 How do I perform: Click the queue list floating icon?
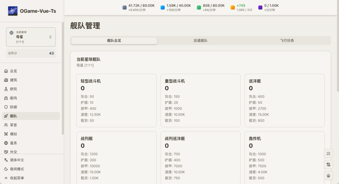pos(328,153)
